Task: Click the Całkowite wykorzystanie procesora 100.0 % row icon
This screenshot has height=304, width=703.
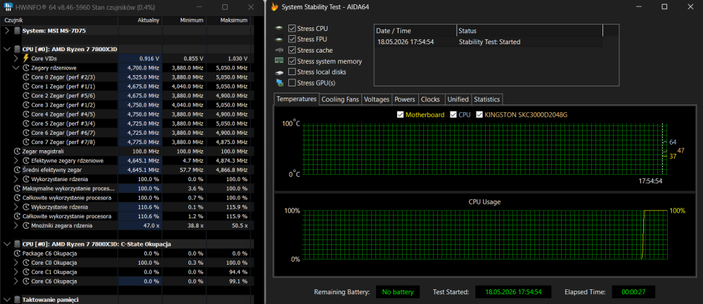Action: click(18, 197)
